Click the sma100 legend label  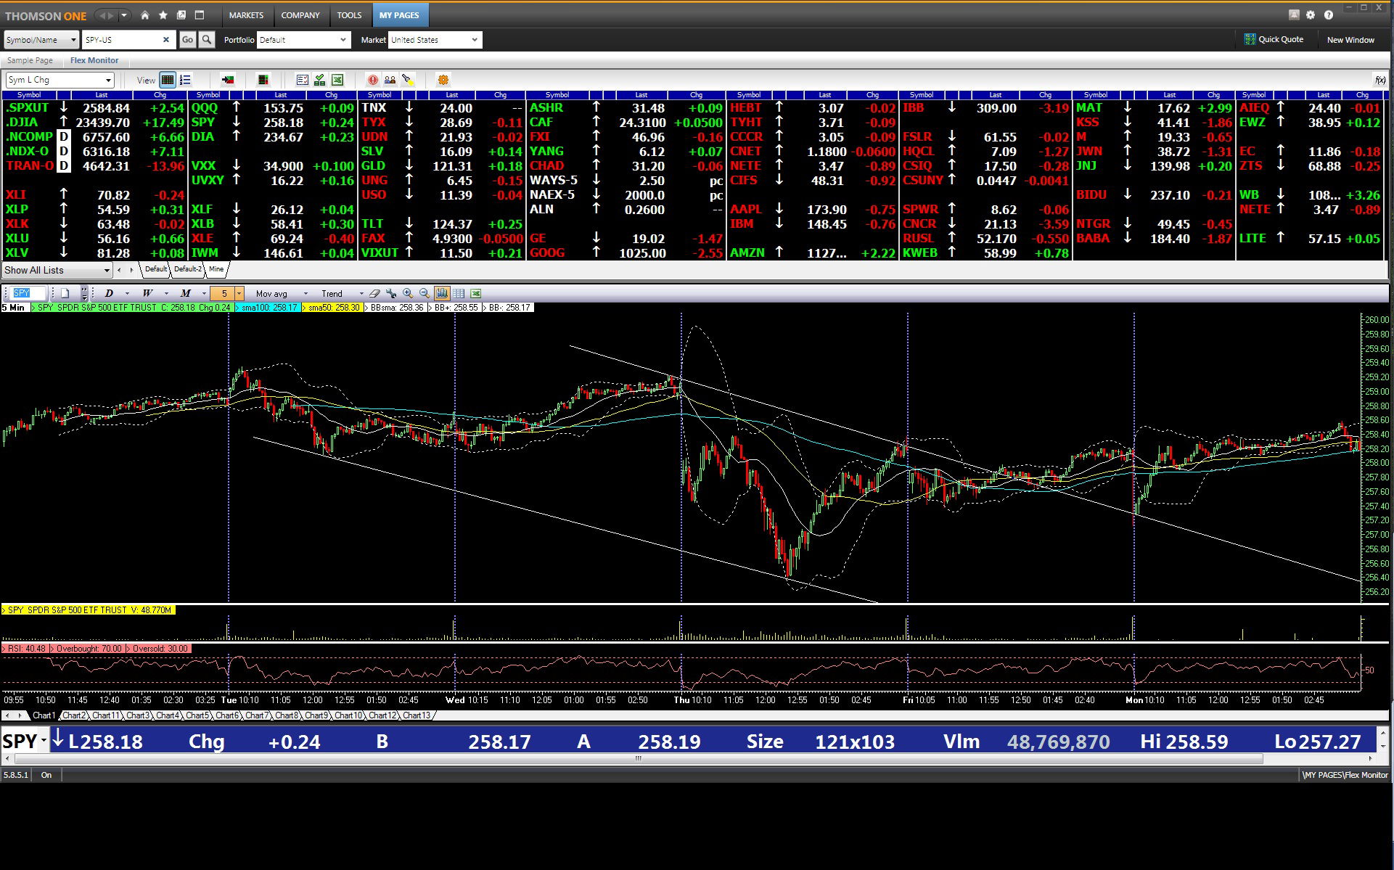pyautogui.click(x=268, y=308)
